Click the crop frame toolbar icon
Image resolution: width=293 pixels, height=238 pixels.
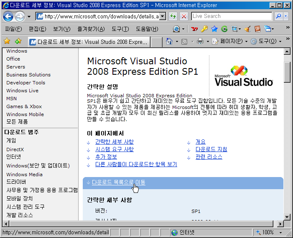(x=234, y=29)
